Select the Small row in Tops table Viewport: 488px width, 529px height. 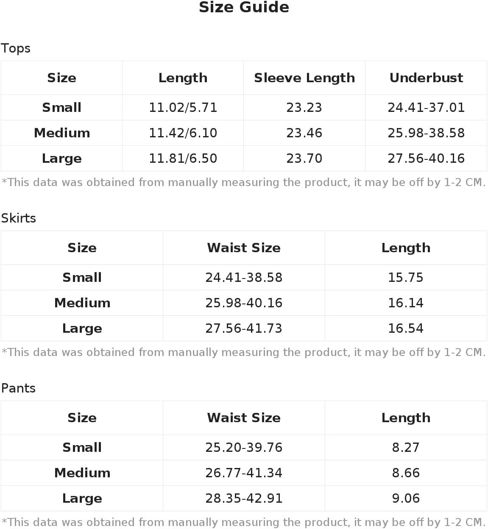click(x=244, y=108)
